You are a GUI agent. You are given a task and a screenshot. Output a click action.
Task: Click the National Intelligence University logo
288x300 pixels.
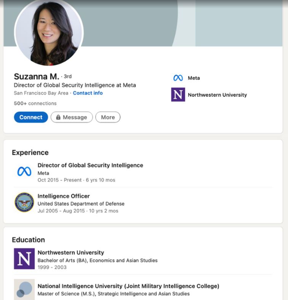24,289
